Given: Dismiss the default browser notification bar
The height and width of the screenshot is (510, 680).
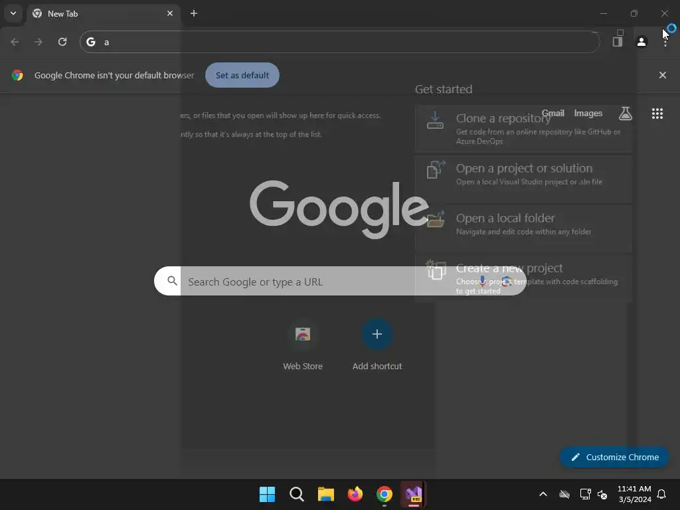Looking at the screenshot, I should tap(663, 75).
